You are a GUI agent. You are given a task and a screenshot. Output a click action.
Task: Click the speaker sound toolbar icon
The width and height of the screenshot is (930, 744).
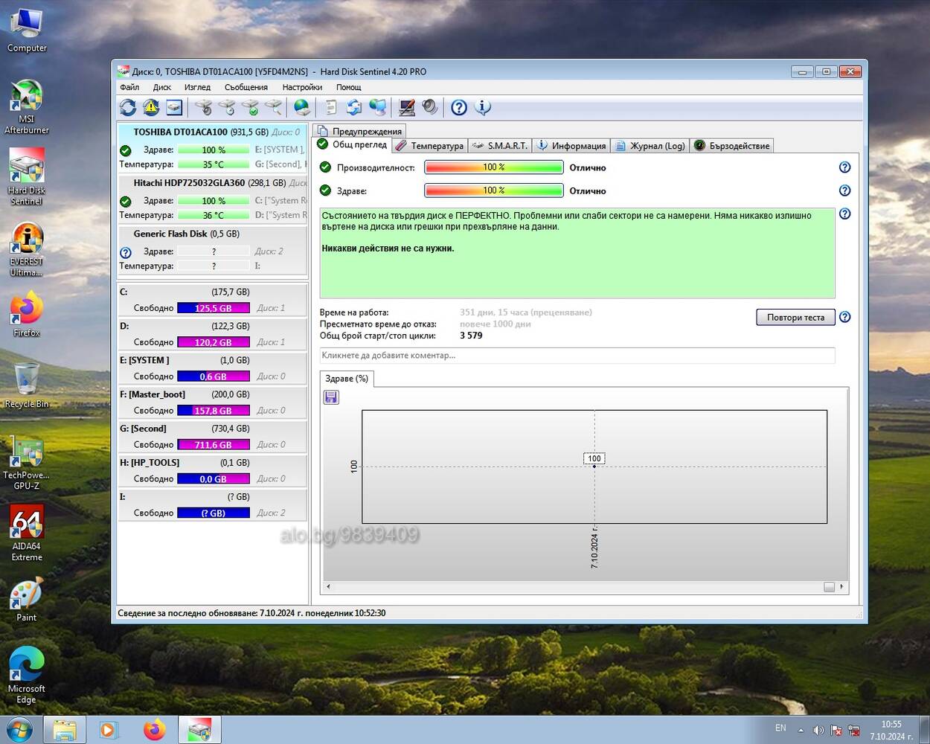[x=429, y=108]
